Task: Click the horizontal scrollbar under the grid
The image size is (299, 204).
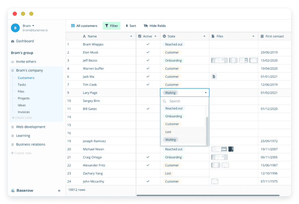Action: point(208,195)
